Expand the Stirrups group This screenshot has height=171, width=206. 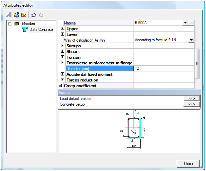click(63, 46)
